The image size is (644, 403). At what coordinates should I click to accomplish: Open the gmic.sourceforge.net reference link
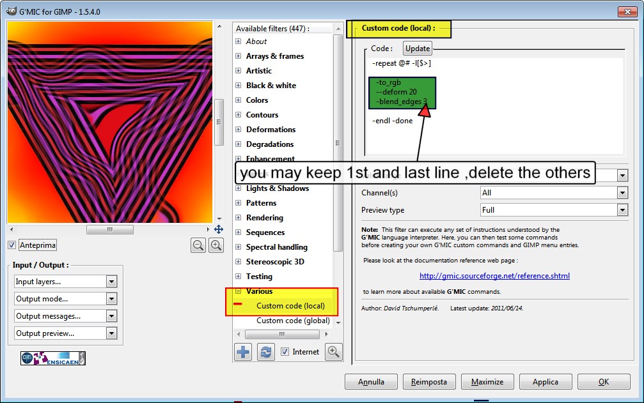pyautogui.click(x=494, y=276)
